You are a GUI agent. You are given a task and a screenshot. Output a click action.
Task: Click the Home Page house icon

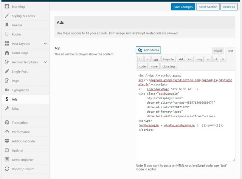7,53
